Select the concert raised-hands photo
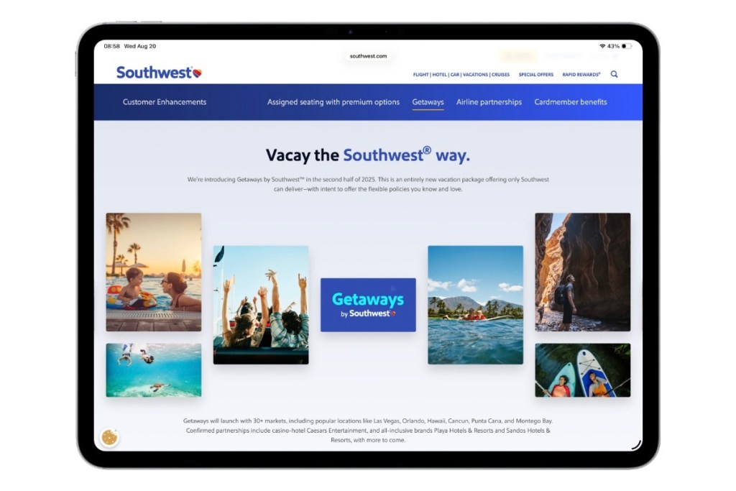The width and height of the screenshot is (736, 491). (260, 305)
